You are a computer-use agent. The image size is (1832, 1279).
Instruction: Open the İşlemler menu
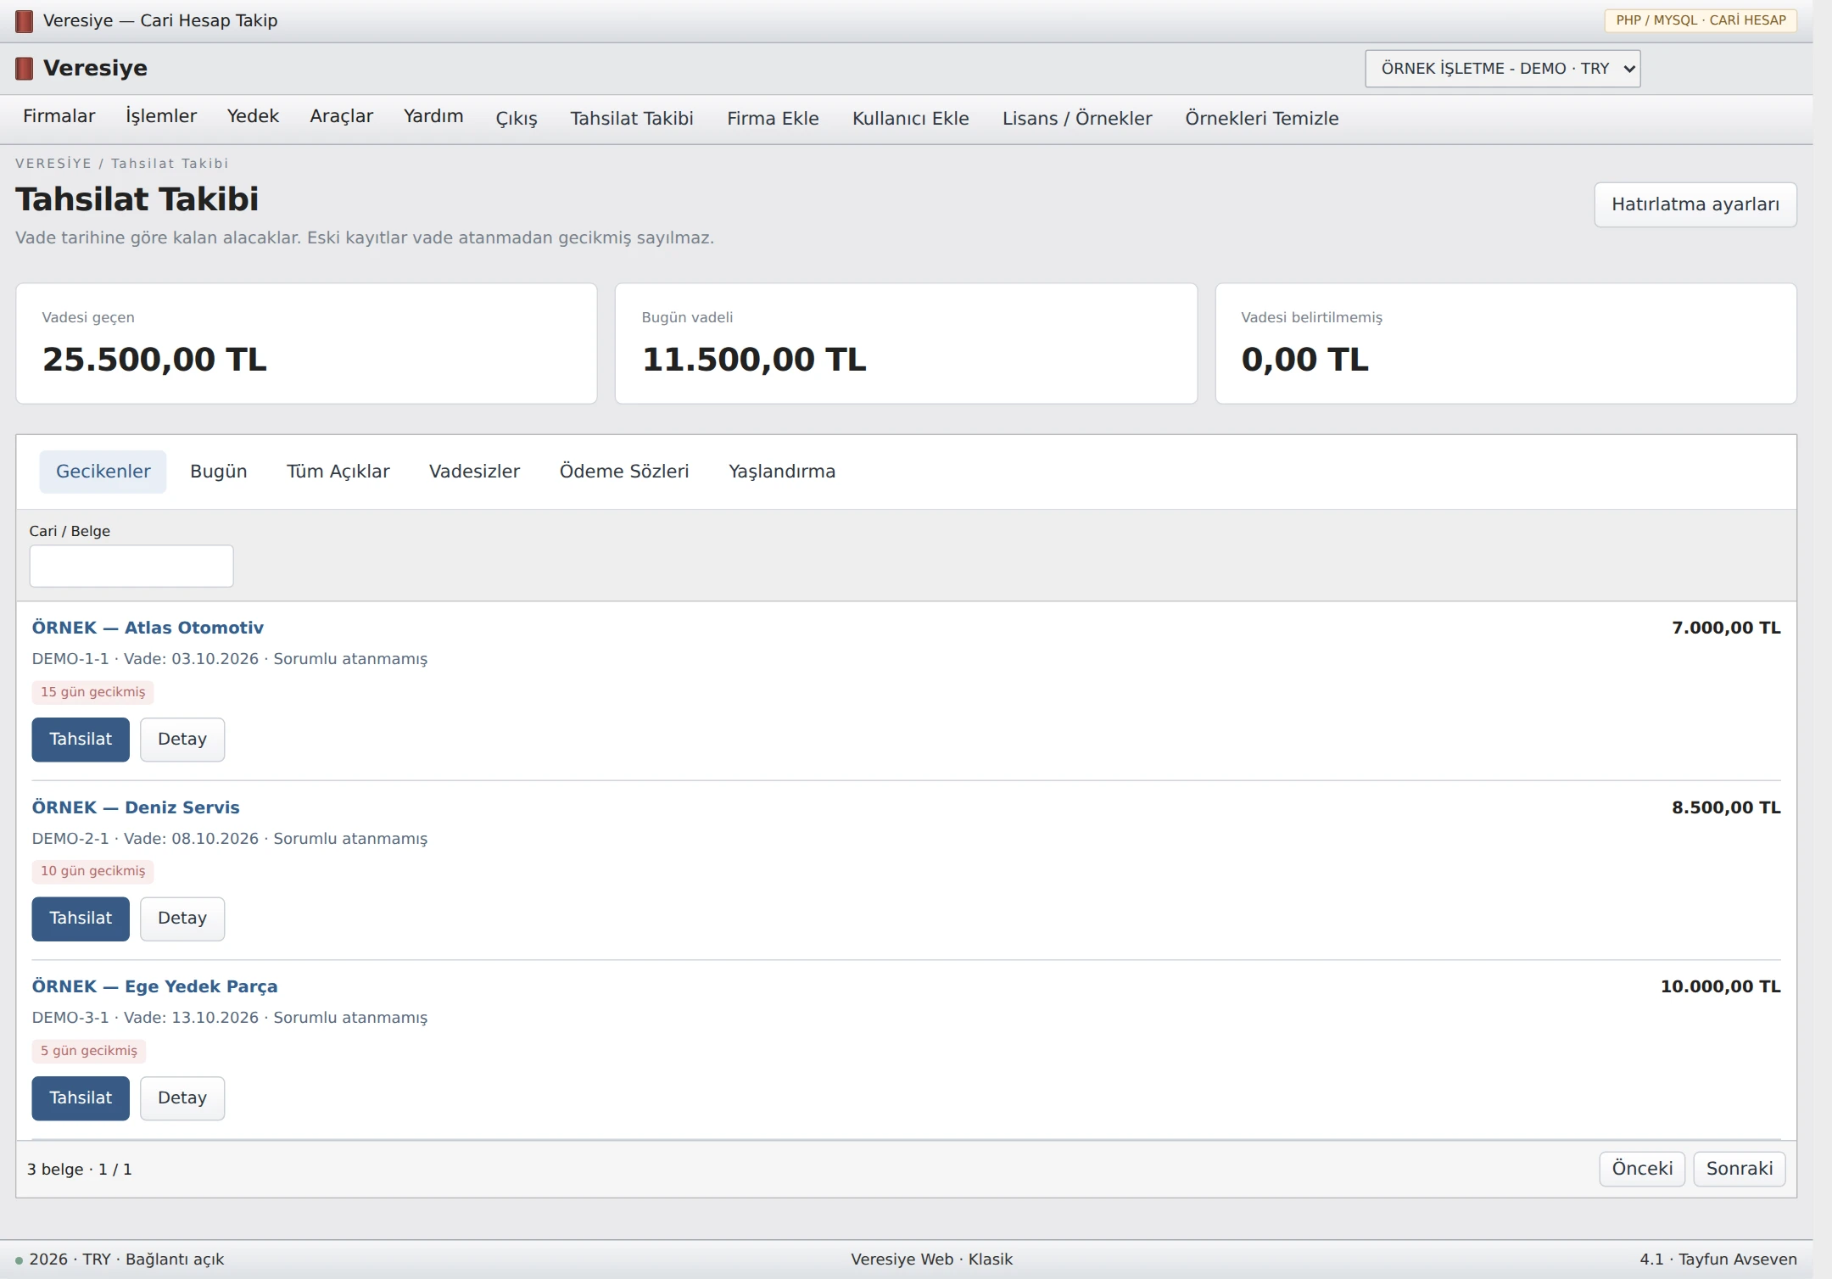click(161, 116)
